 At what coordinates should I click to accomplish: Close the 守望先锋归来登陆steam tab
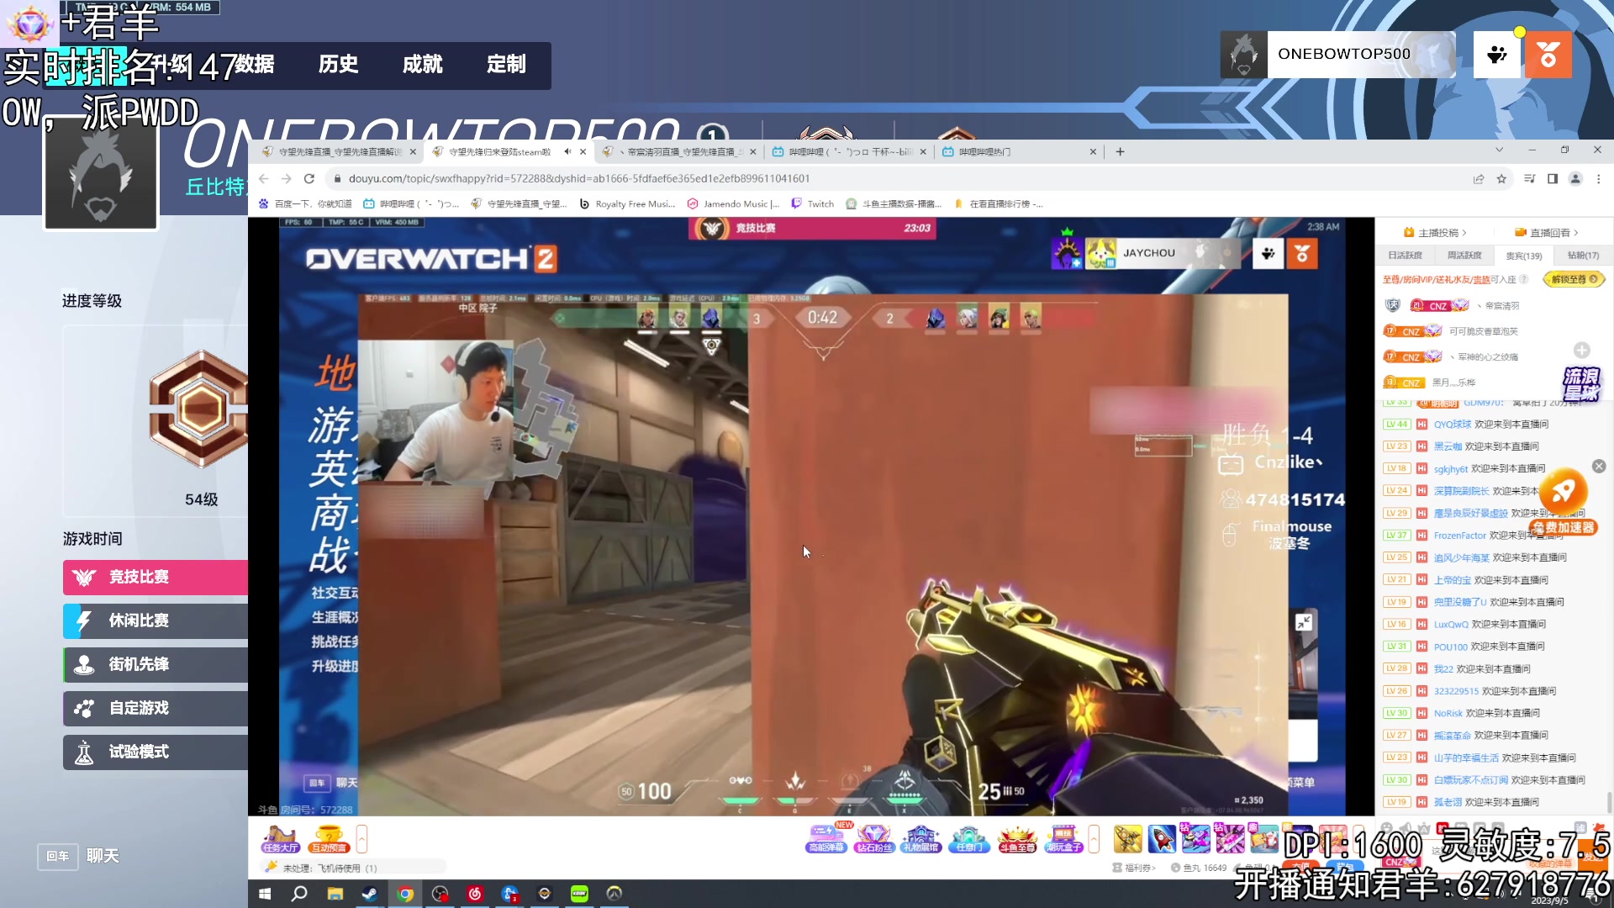point(583,151)
